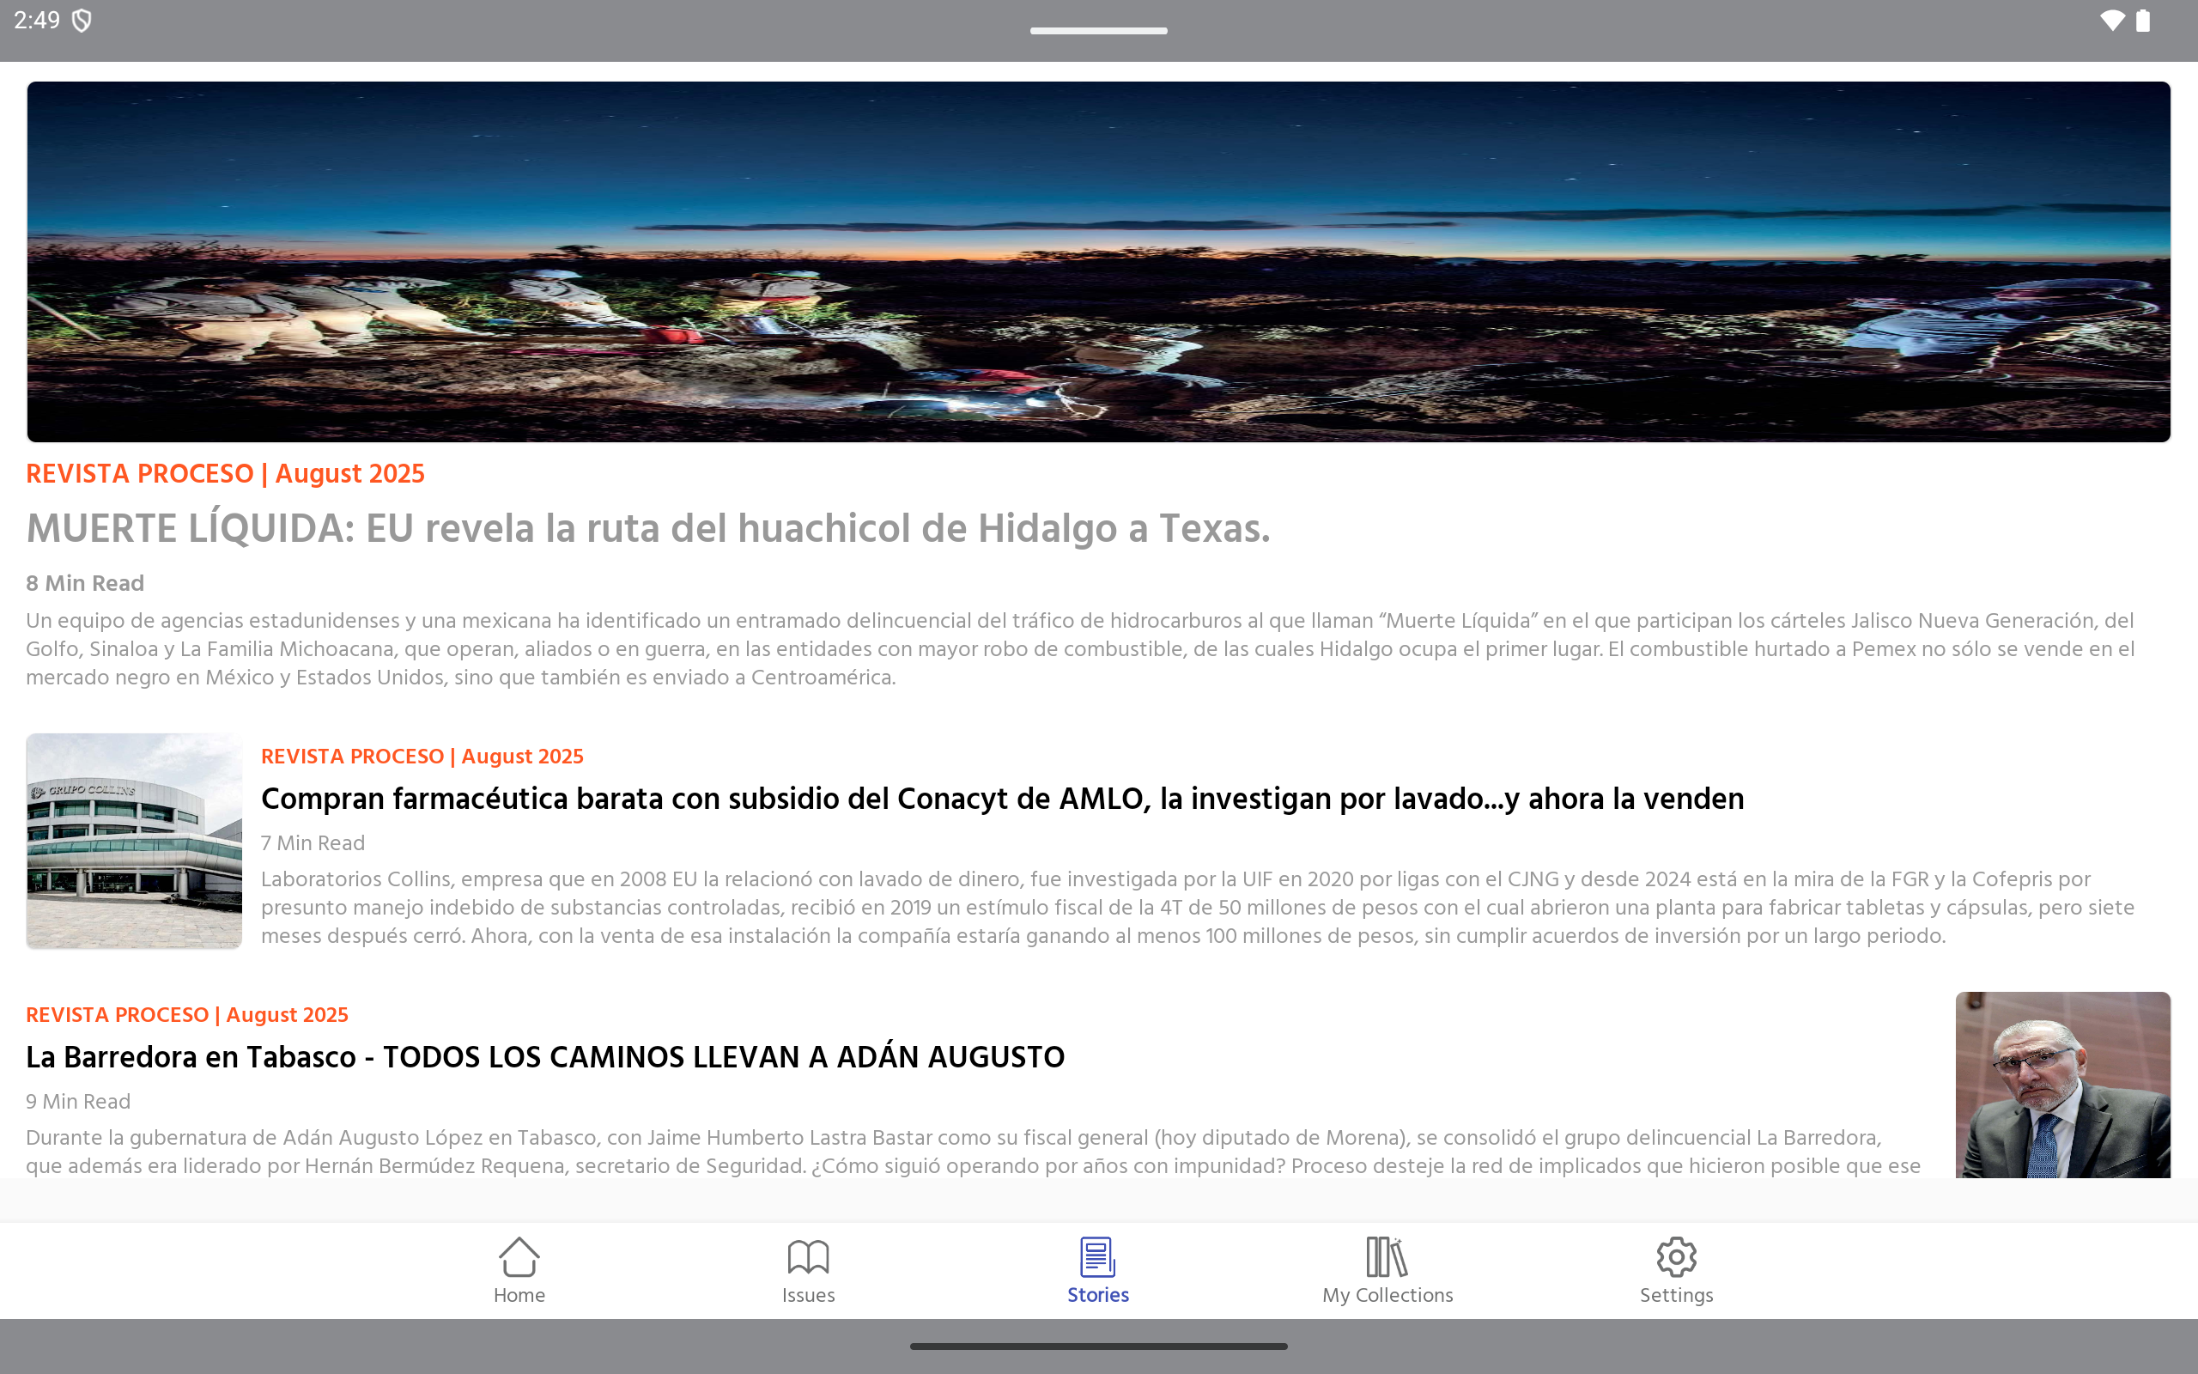The height and width of the screenshot is (1374, 2198).
Task: Switch to My Collections tab label
Action: [1387, 1295]
